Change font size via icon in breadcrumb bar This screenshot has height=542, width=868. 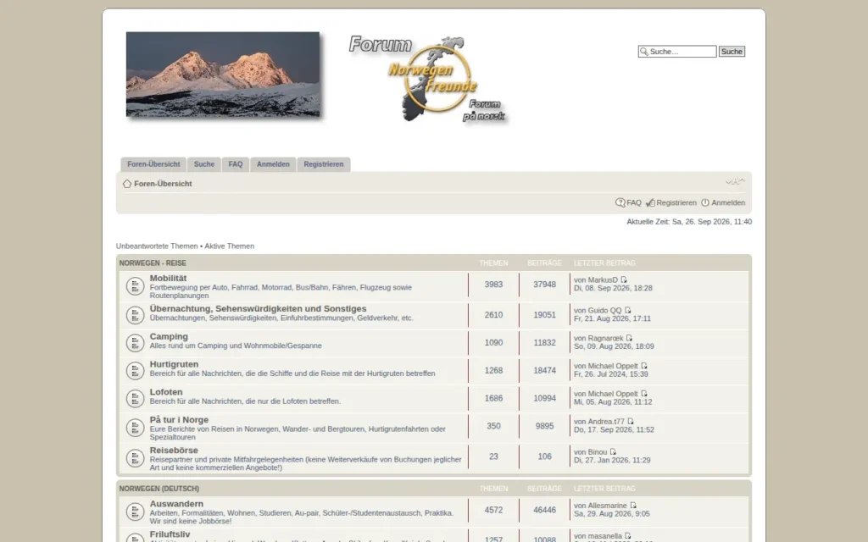click(x=735, y=181)
